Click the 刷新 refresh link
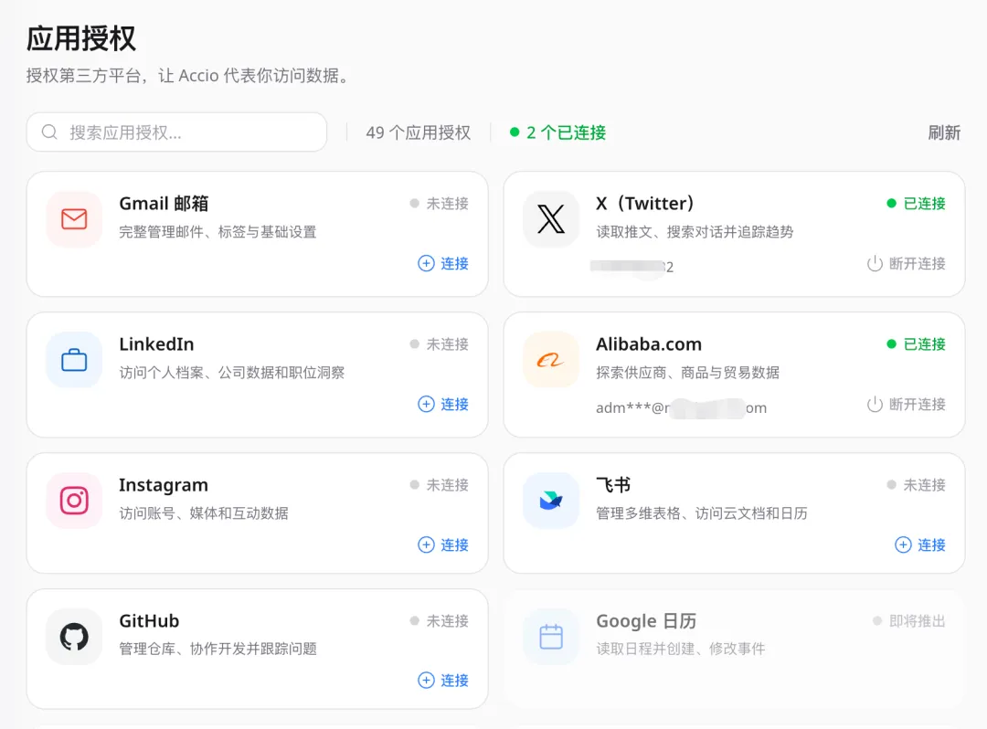This screenshot has height=729, width=987. 944,132
